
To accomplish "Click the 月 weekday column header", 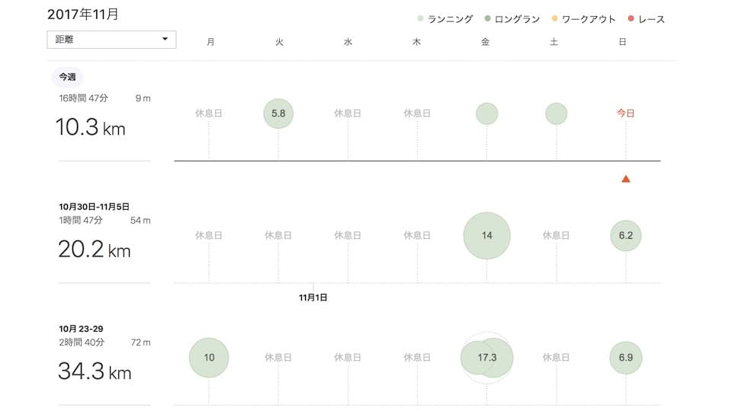I will tap(210, 43).
